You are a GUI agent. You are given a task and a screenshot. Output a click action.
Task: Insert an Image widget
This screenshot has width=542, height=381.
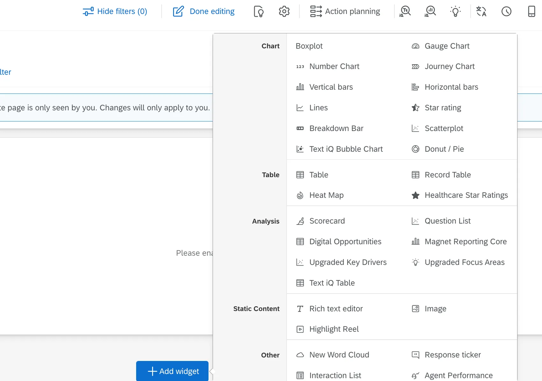429,309
